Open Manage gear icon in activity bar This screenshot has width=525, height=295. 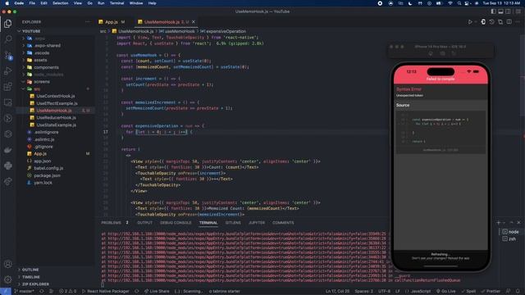(7, 279)
